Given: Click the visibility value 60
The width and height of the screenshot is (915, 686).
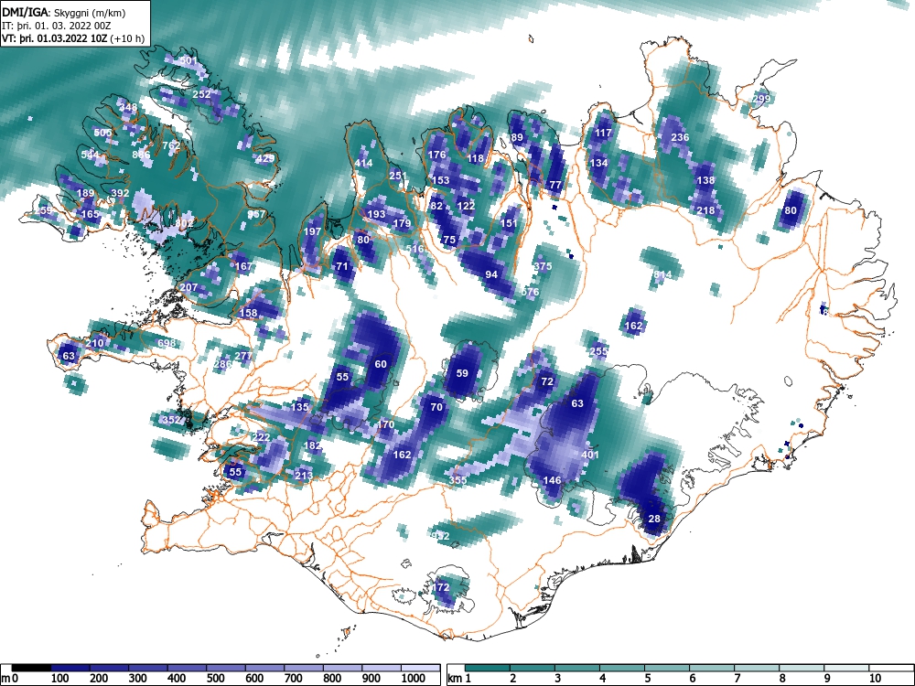Looking at the screenshot, I should click(381, 365).
